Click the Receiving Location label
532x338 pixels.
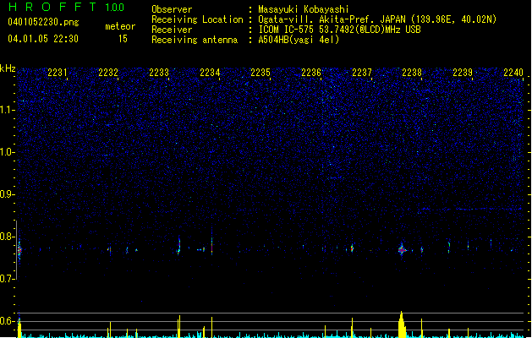pyautogui.click(x=197, y=19)
